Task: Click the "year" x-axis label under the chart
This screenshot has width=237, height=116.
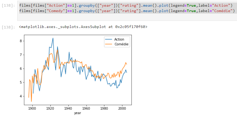Action: [x=77, y=113]
